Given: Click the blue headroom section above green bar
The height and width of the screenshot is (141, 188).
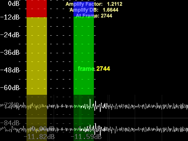Looking at the screenshot, I should (84, 9).
